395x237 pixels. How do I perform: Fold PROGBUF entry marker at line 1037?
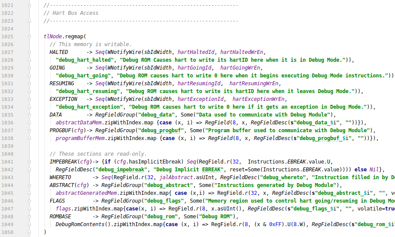pyautogui.click(x=29, y=130)
